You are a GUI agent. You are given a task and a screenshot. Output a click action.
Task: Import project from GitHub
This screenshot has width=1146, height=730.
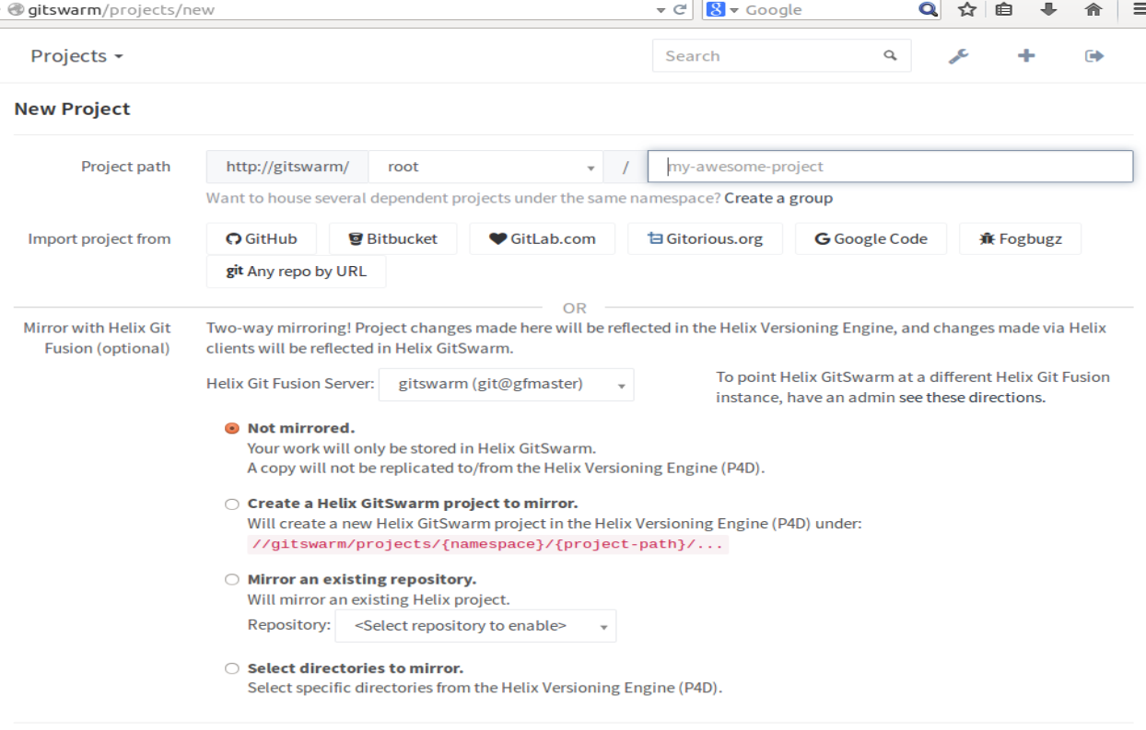[x=262, y=238]
